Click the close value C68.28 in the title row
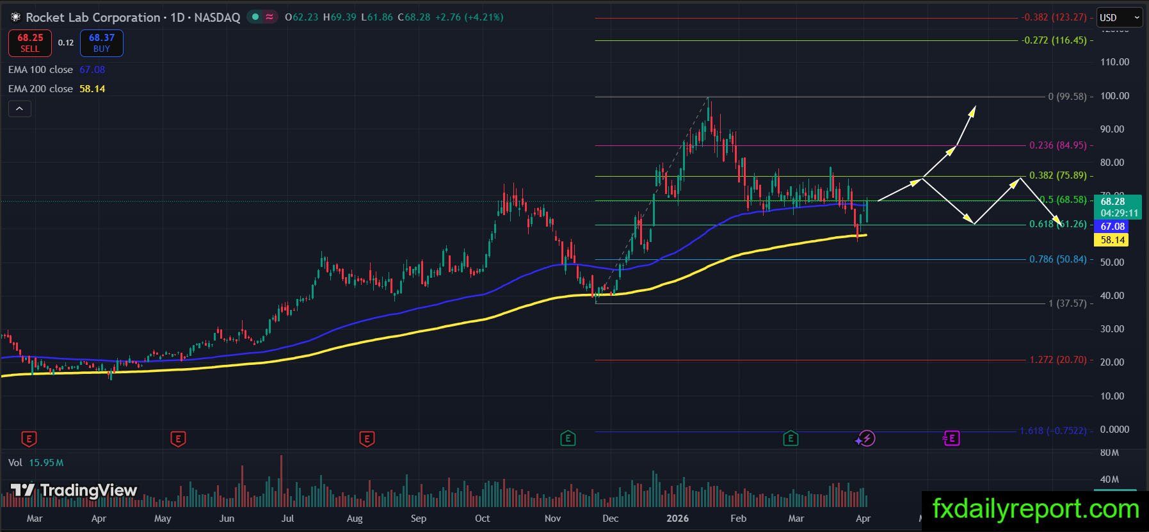1149x532 pixels. [414, 17]
